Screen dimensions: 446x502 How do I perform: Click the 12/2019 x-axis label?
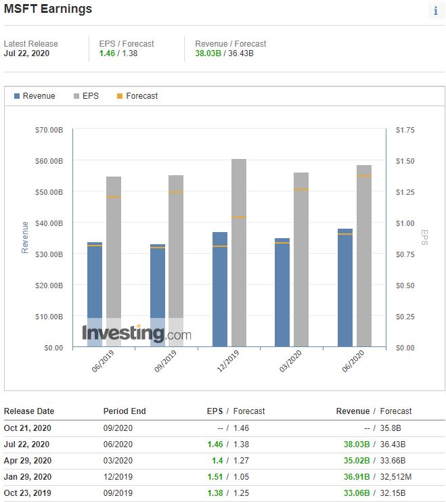pyautogui.click(x=228, y=361)
